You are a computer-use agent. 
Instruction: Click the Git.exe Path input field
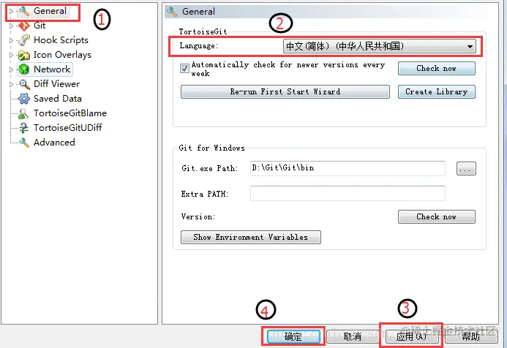click(x=348, y=168)
